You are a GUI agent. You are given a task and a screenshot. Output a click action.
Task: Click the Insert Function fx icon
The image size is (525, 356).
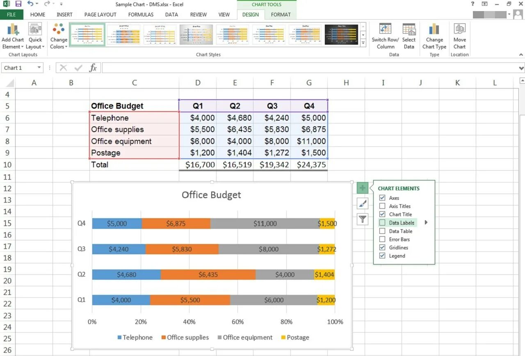[93, 68]
